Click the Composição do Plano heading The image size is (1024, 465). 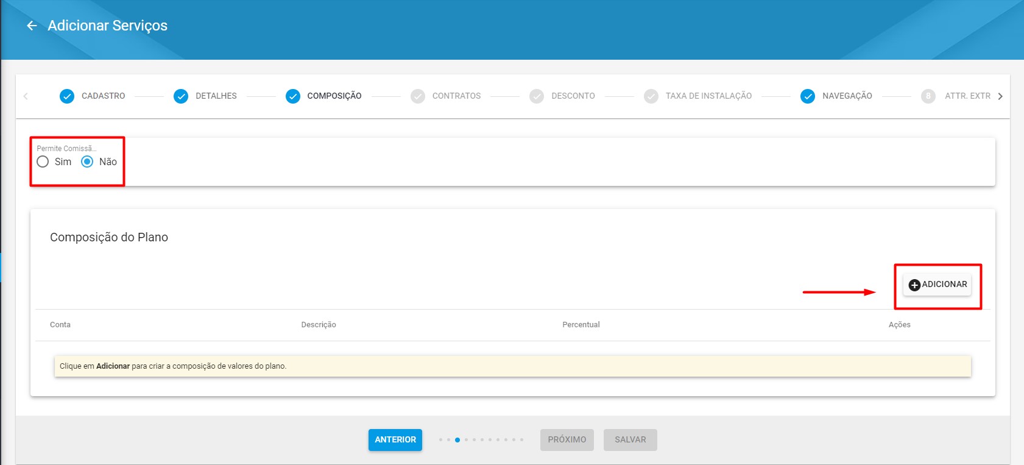pos(109,237)
